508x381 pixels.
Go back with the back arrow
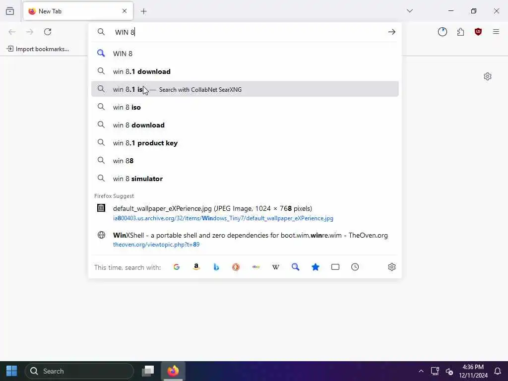click(x=12, y=32)
